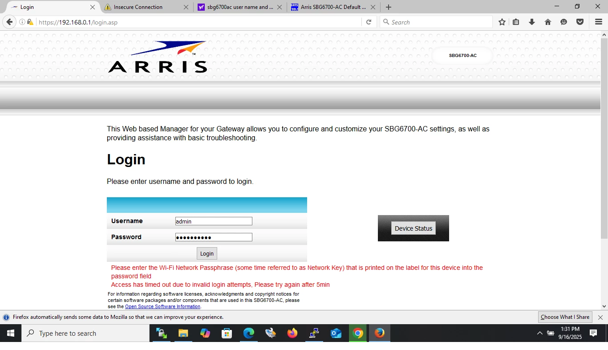The height and width of the screenshot is (350, 608).
Task: Open the tools utility taskbar icon
Action: pos(271,333)
